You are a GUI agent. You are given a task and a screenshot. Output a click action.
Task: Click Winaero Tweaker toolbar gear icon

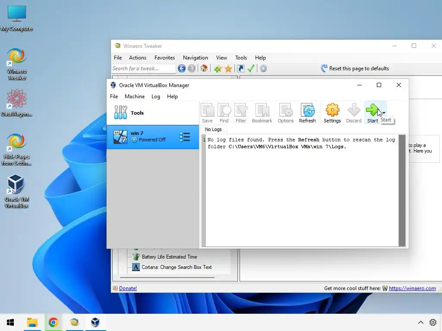point(263,69)
